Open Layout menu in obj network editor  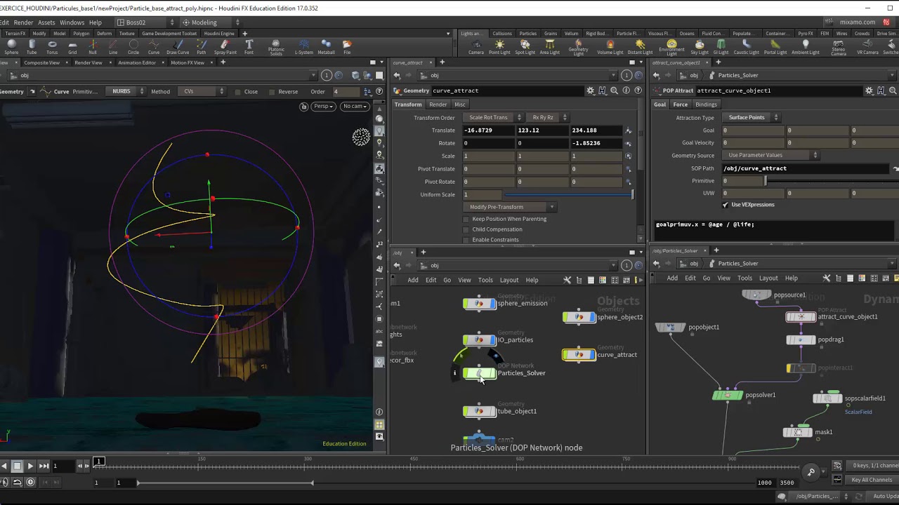[508, 280]
